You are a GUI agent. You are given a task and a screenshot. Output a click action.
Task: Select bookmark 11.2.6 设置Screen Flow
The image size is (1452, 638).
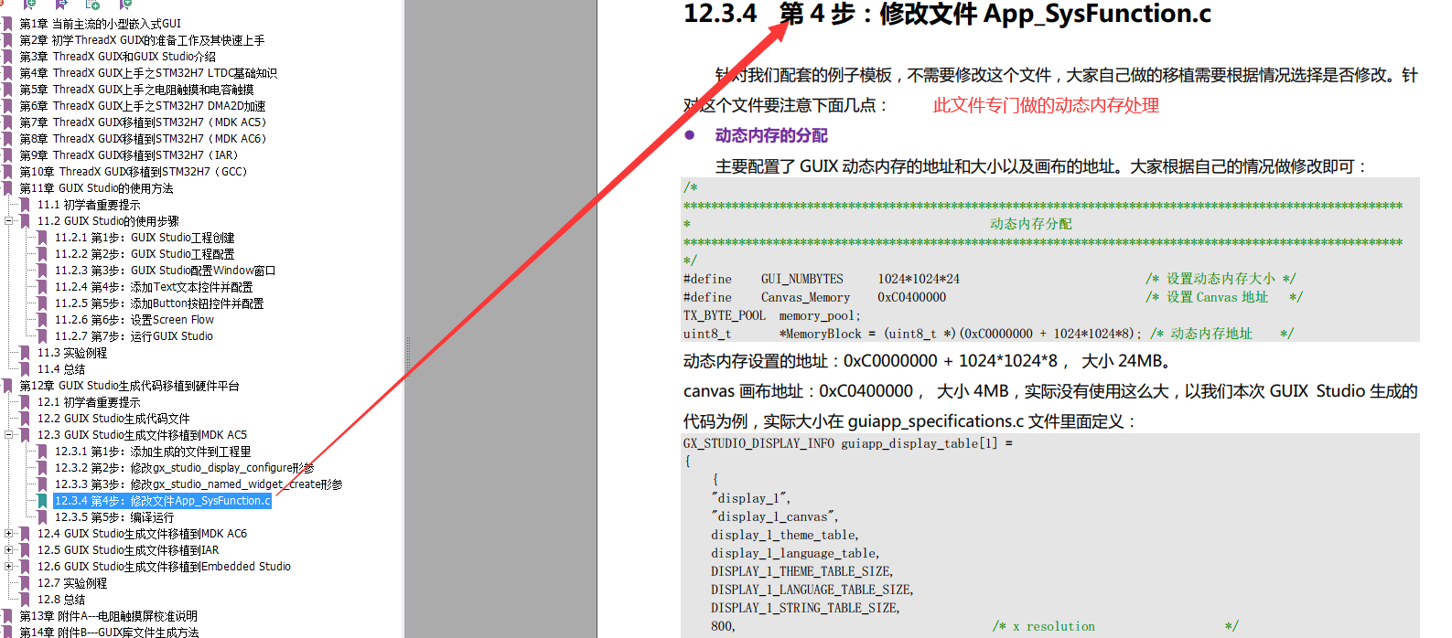134,320
